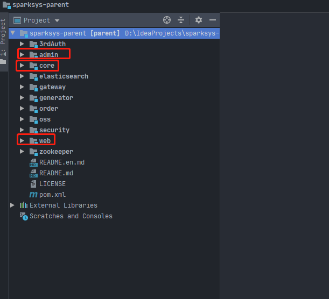Click the Scratches and Consoles icon
This screenshot has width=329, height=299.
(23, 216)
